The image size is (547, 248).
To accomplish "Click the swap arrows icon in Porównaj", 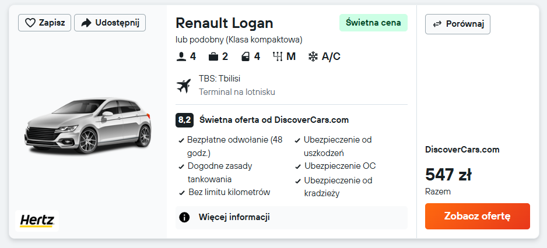I will (437, 24).
